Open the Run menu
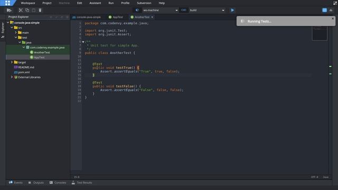Image resolution: width=338 pixels, height=190 pixels. pyautogui.click(x=111, y=3)
